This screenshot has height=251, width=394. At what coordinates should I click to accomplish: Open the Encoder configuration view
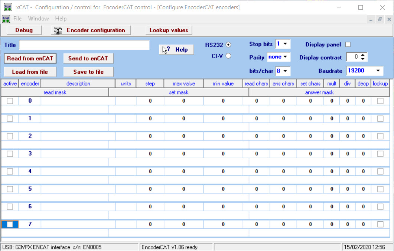point(91,30)
